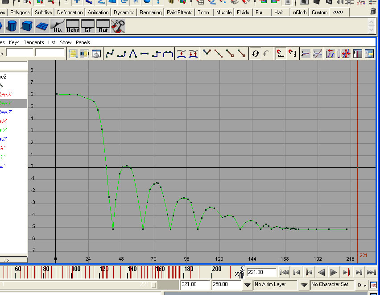Select the zozo shelf tab

(x=338, y=12)
